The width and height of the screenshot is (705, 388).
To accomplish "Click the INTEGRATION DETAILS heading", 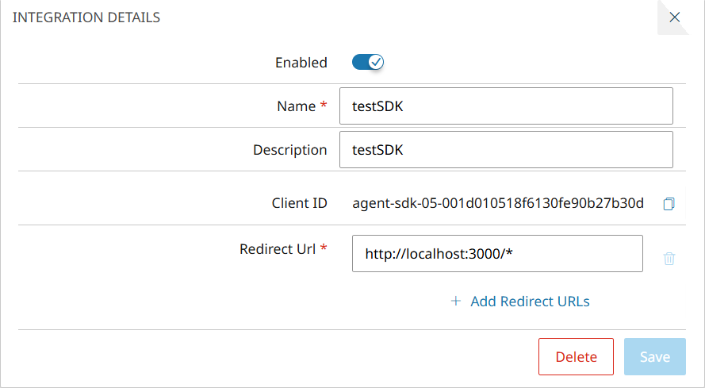I will click(x=86, y=17).
